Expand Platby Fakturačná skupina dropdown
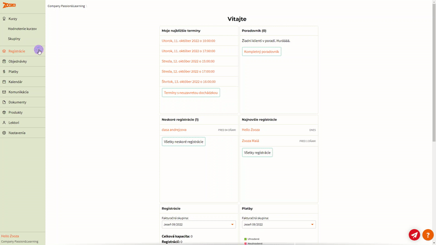 click(x=278, y=224)
